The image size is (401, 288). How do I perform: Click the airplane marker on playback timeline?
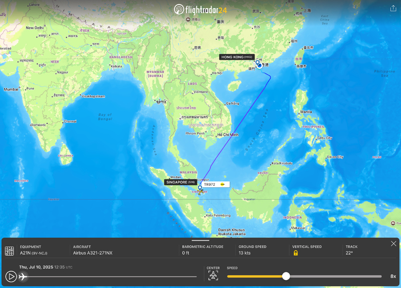pos(23,276)
